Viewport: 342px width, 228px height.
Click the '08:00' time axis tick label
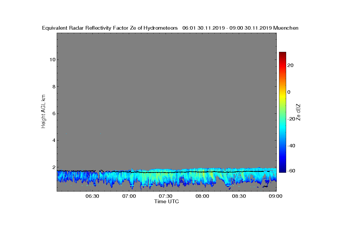(202, 196)
